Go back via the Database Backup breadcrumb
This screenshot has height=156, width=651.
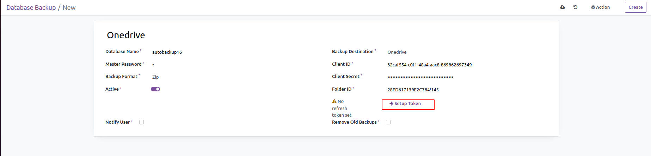tap(31, 7)
